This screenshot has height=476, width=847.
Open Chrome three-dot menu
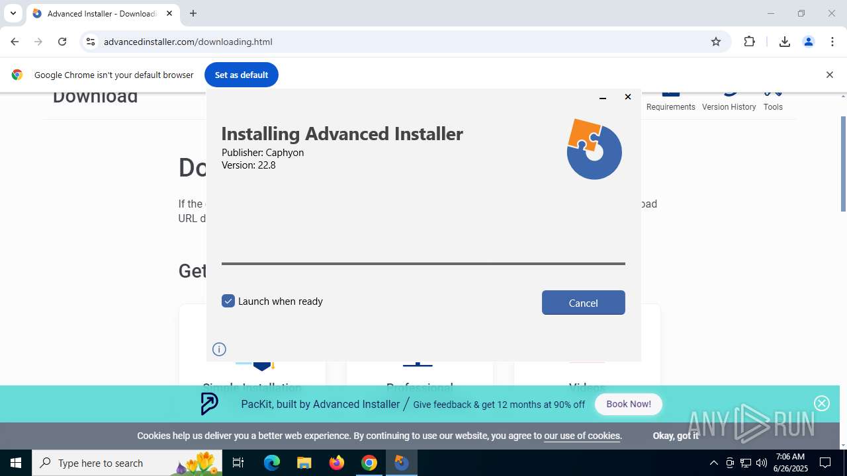point(832,42)
